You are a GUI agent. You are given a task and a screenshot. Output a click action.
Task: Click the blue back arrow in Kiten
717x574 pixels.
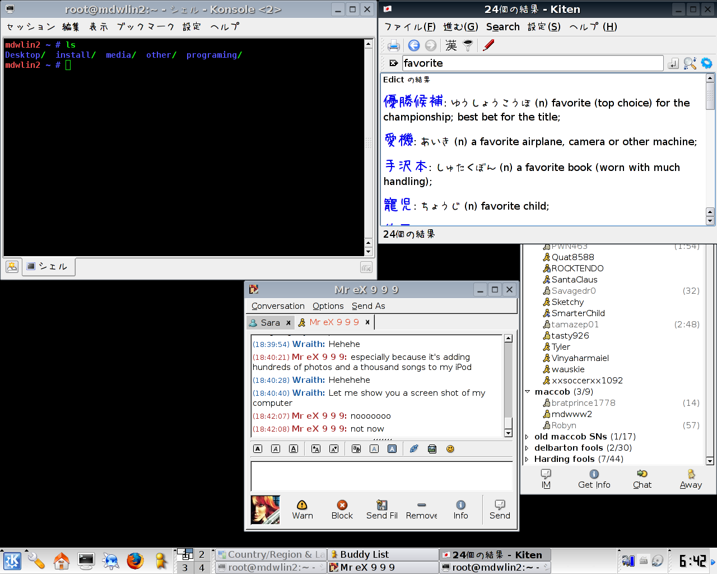coord(414,45)
